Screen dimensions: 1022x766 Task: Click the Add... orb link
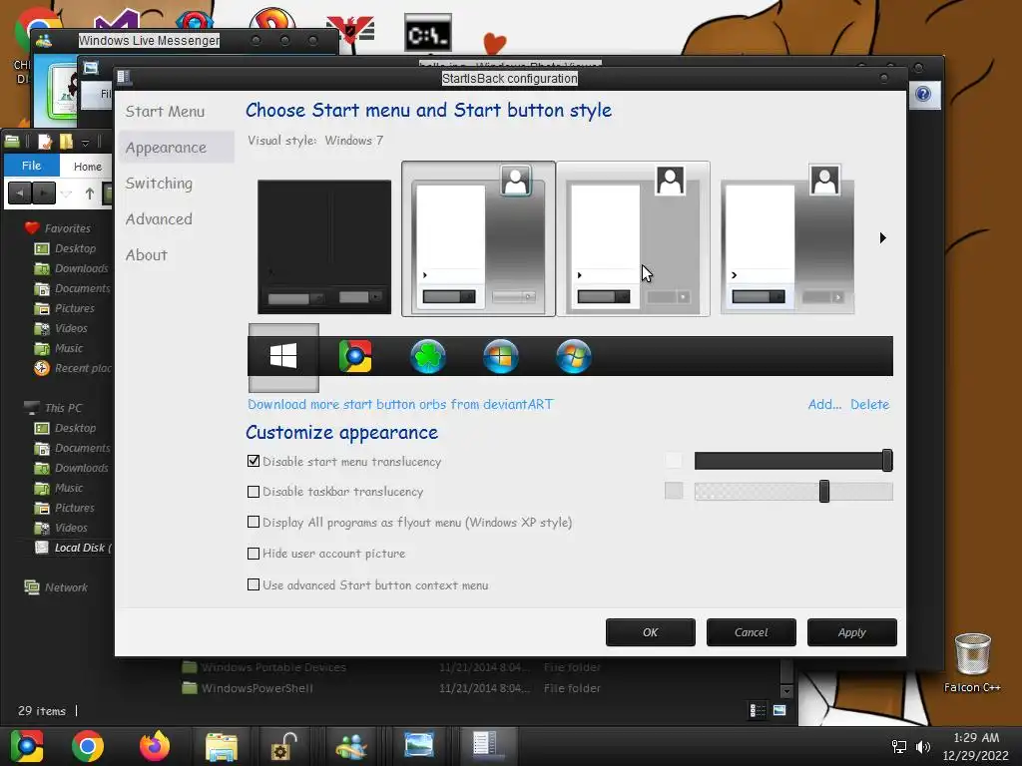tap(824, 405)
